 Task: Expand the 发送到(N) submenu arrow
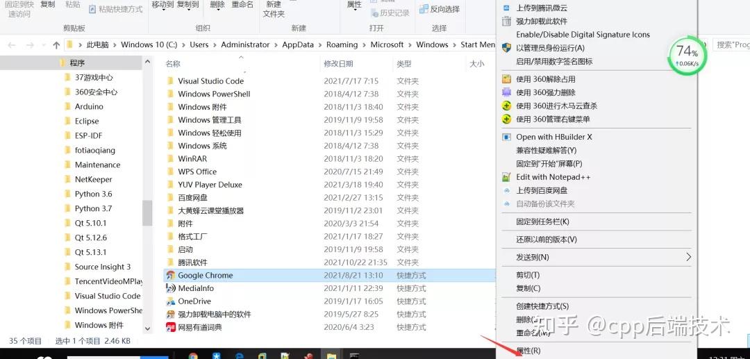click(x=688, y=257)
